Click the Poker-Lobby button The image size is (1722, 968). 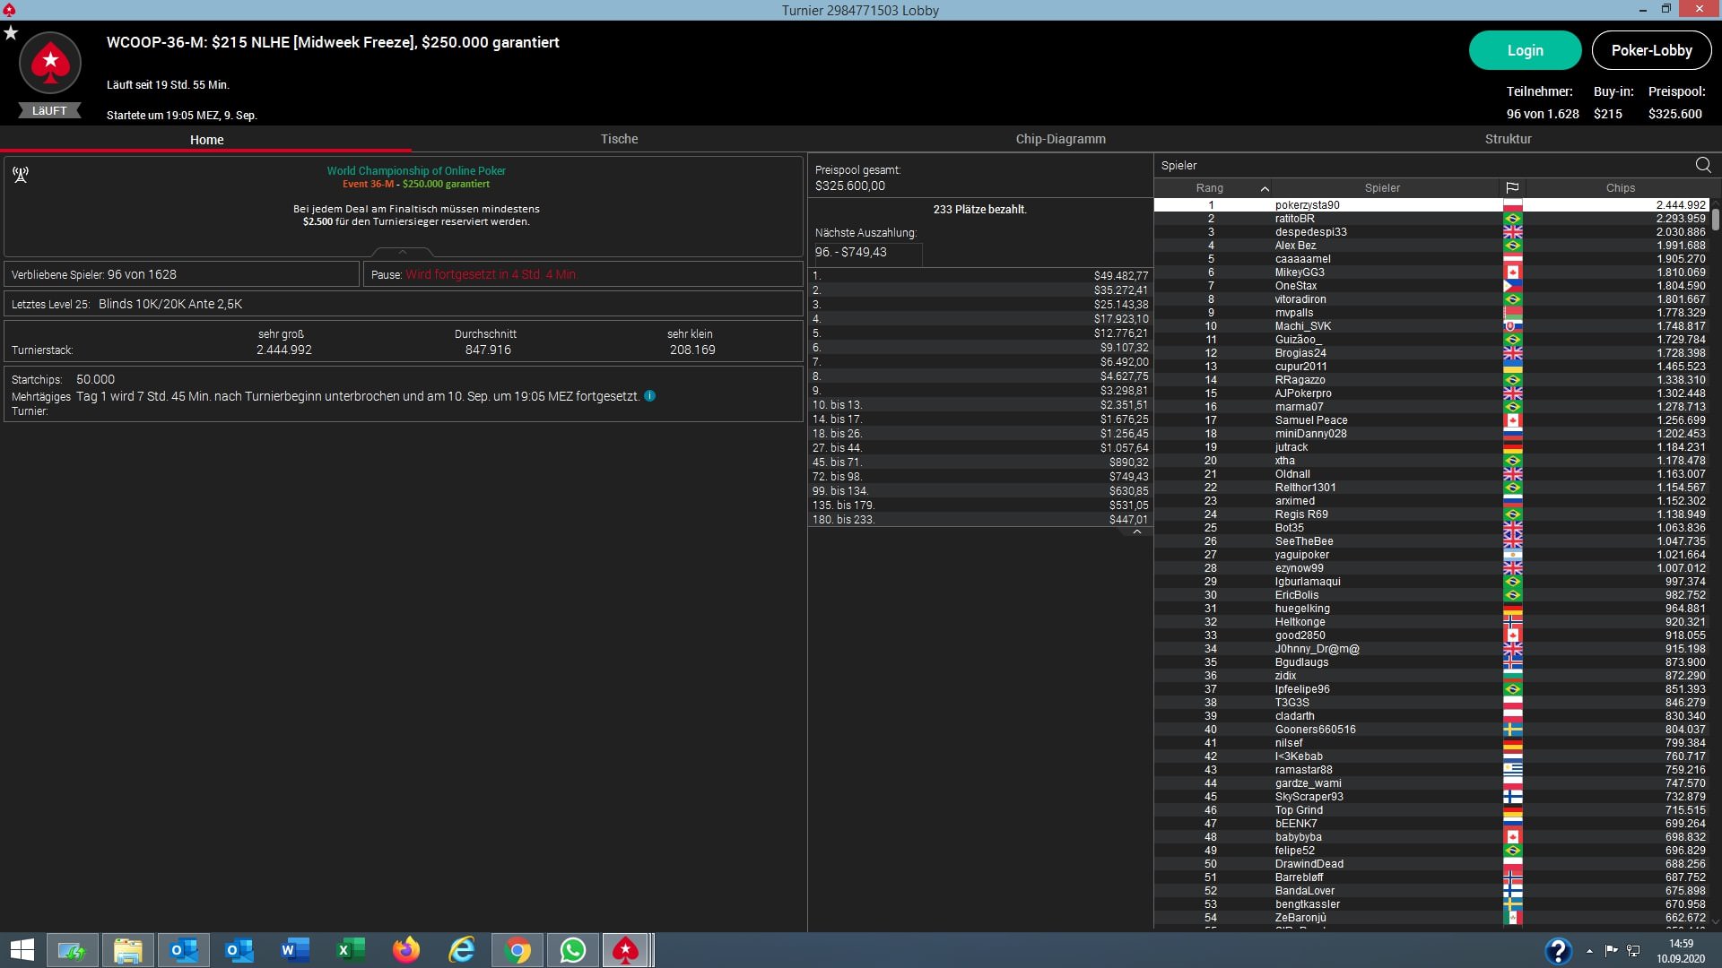point(1651,50)
